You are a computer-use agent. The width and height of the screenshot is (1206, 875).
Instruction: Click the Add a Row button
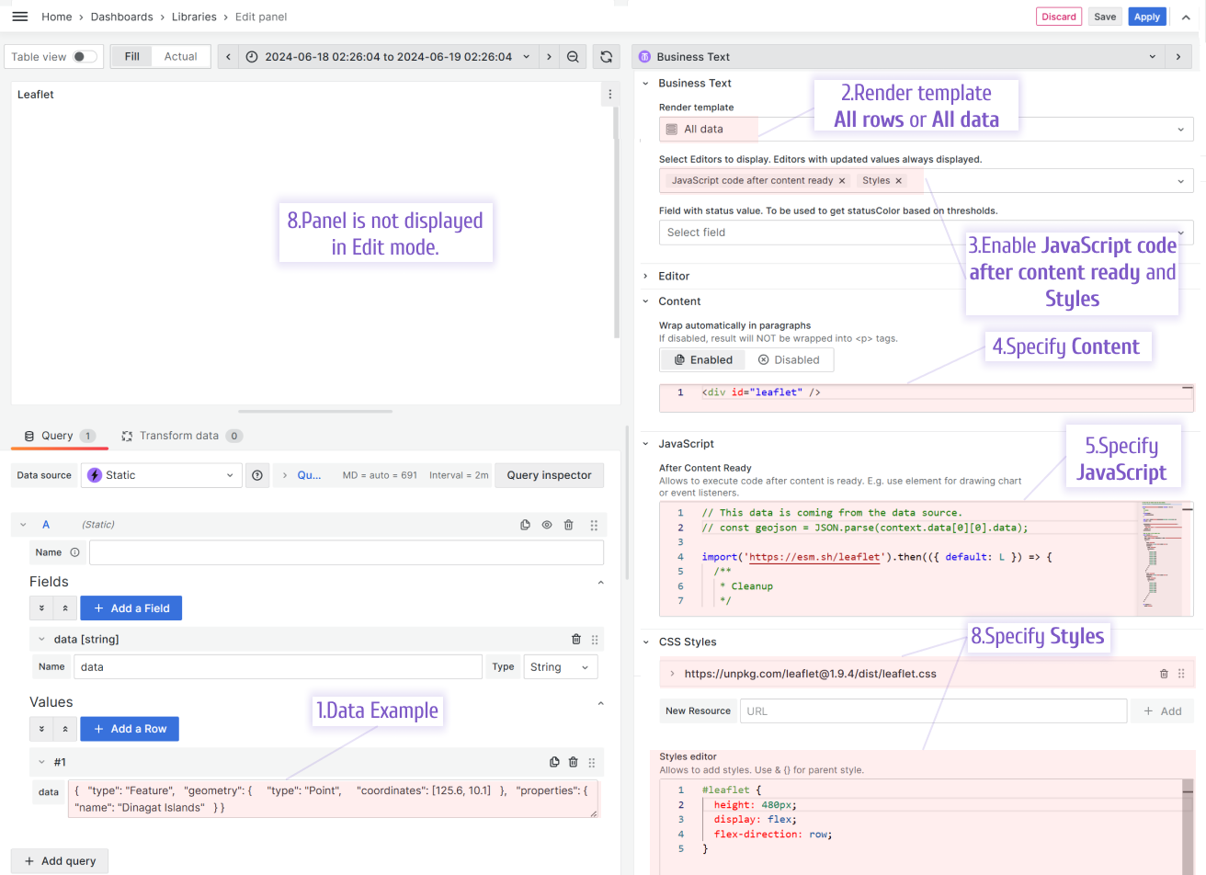129,728
